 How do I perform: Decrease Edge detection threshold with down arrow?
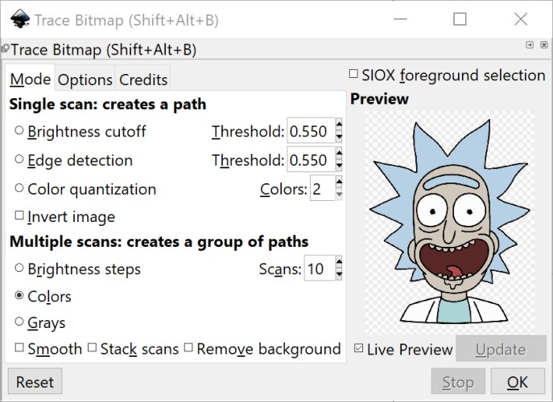[x=339, y=166]
